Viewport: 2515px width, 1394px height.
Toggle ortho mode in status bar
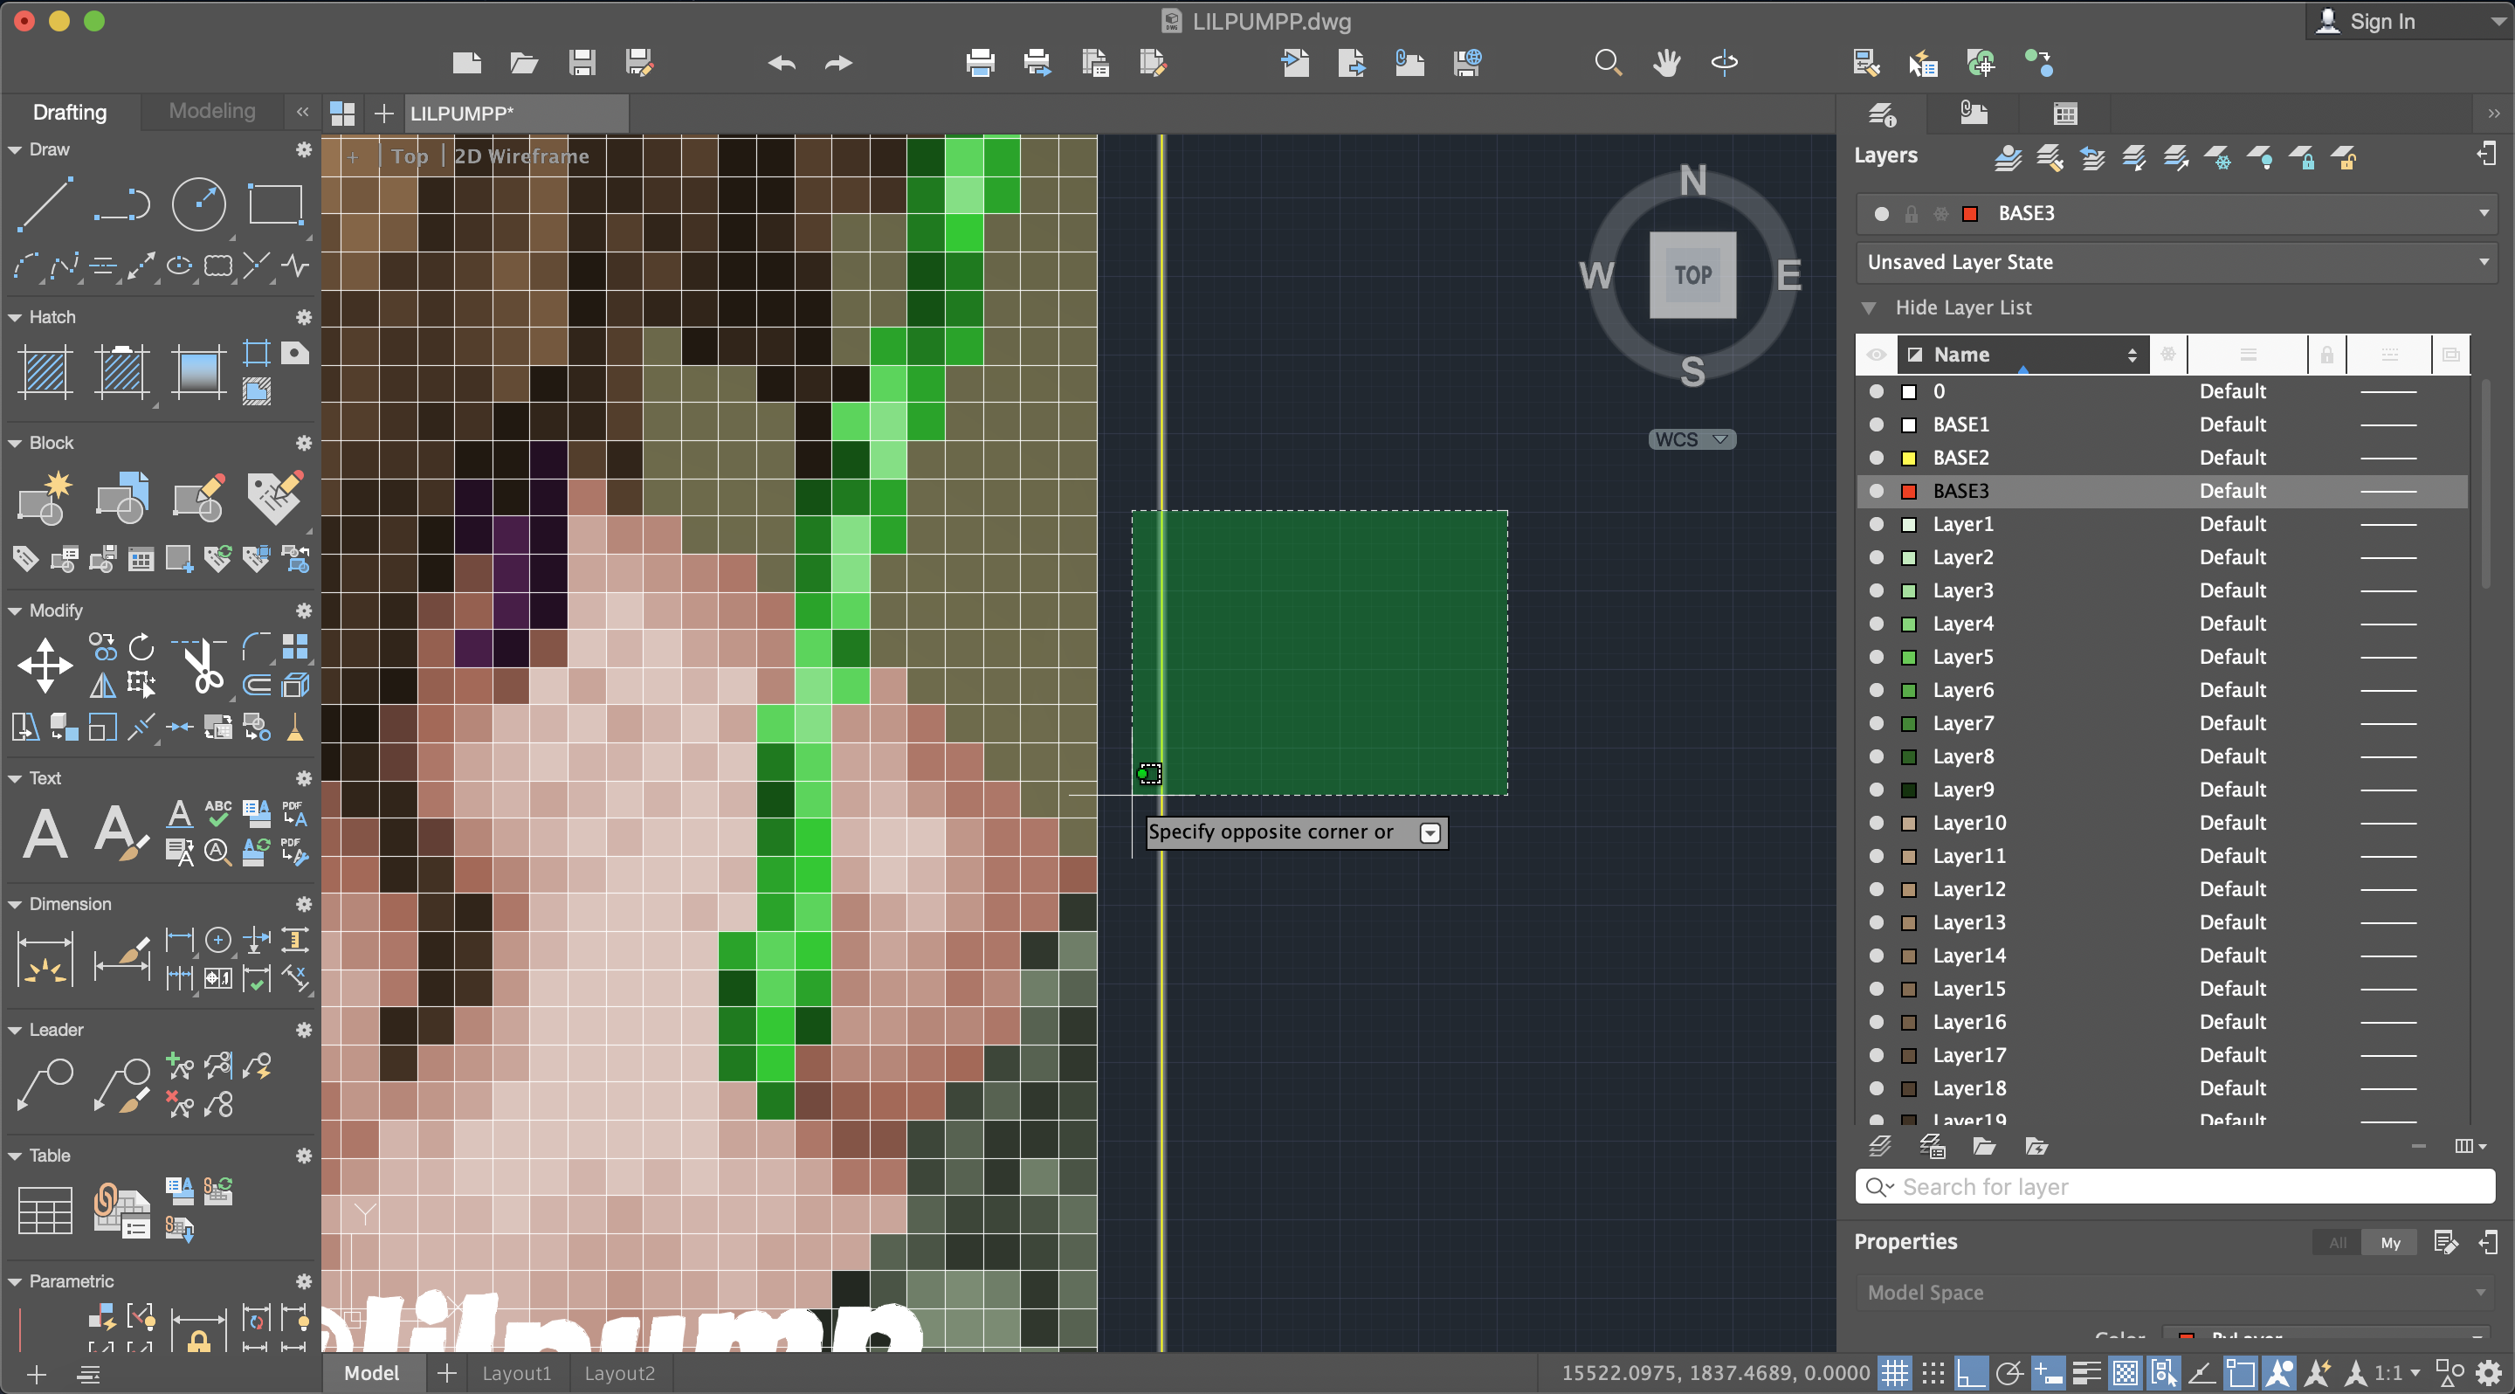(x=1971, y=1372)
